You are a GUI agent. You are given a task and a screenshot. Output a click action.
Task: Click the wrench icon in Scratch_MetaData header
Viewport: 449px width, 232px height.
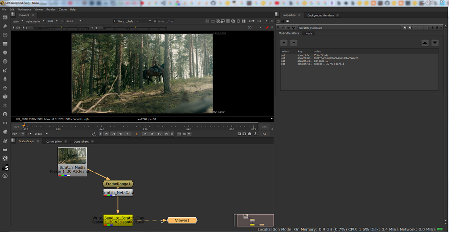293,28
